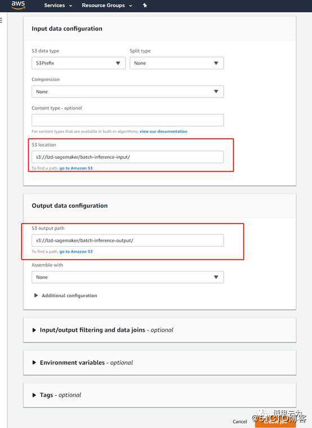Open the Assemble with dropdown
This screenshot has height=428, width=312.
point(127,277)
